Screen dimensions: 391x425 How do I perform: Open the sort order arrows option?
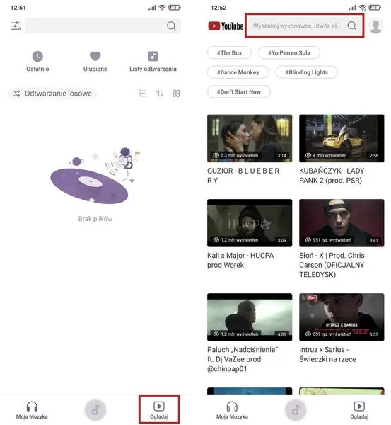pos(159,93)
